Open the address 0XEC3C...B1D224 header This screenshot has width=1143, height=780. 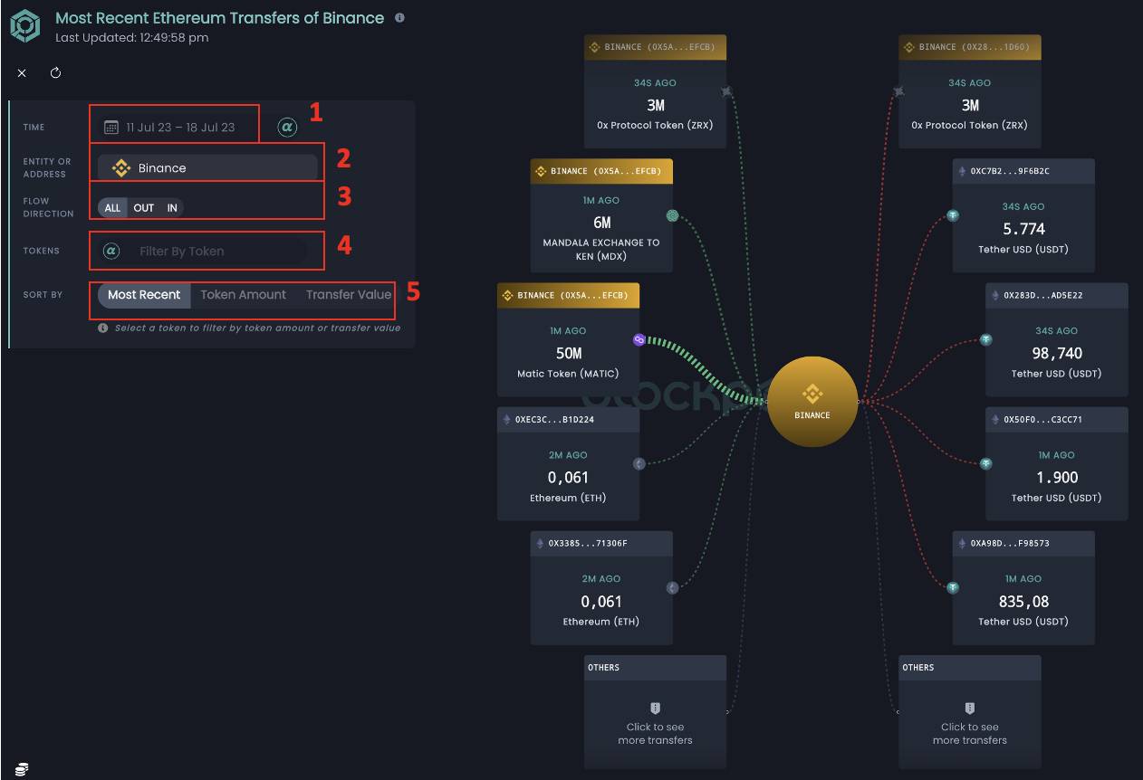click(568, 419)
